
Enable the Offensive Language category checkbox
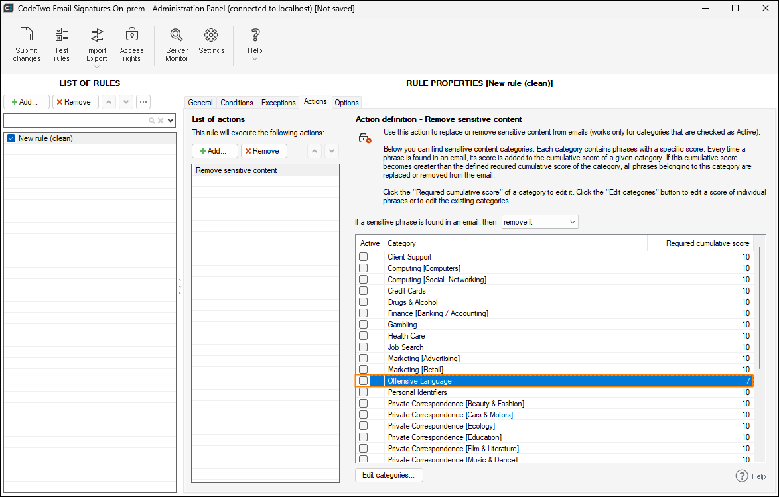(x=363, y=381)
